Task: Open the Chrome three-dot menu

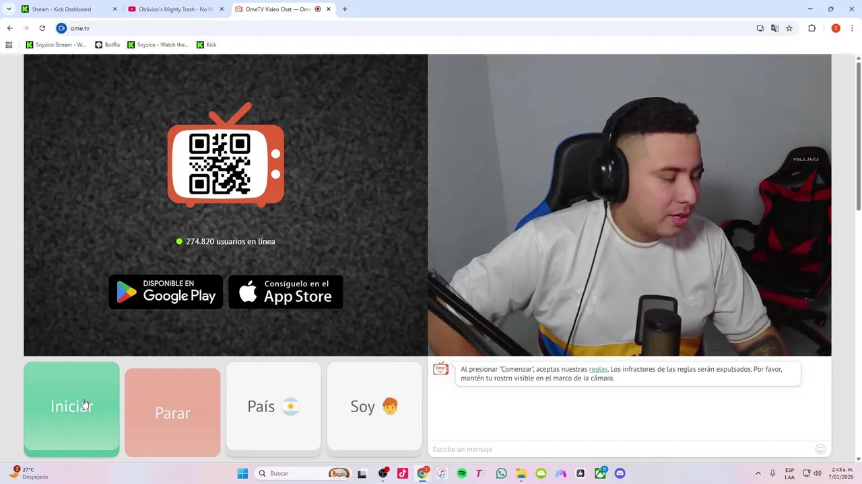Action: (x=853, y=28)
